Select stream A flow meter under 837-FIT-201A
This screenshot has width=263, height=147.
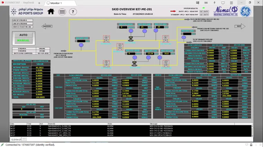tap(131, 39)
